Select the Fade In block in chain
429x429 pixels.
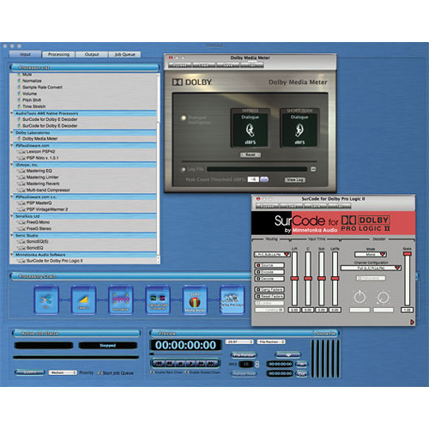(x=83, y=300)
